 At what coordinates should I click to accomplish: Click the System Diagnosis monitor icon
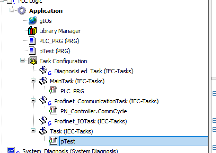pos(11,151)
